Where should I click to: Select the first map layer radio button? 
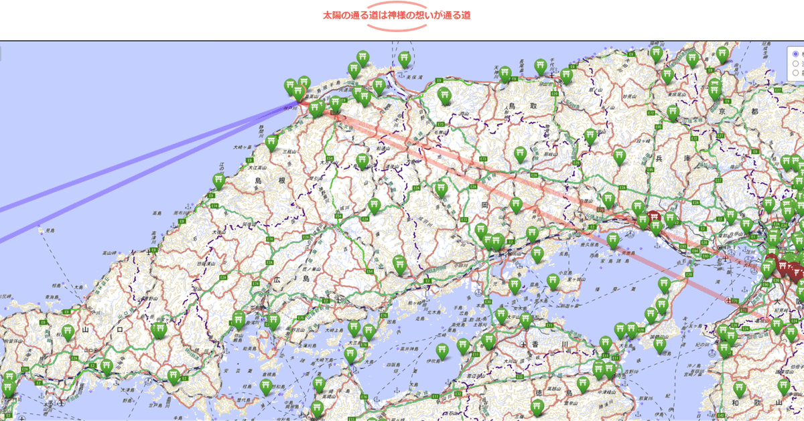[795, 54]
